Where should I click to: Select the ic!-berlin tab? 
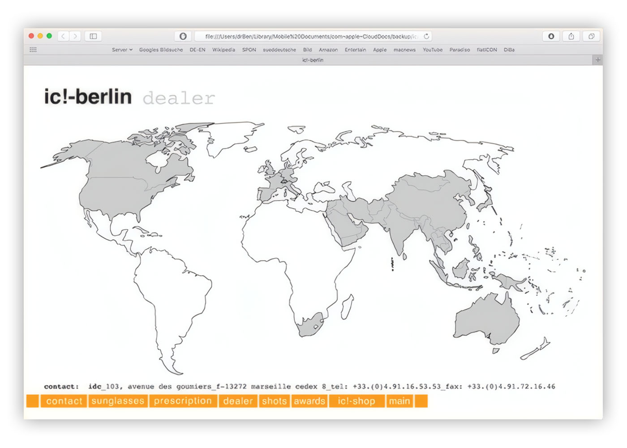pyautogui.click(x=313, y=60)
